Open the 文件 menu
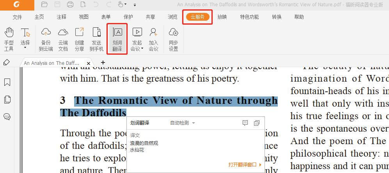 pyautogui.click(x=18, y=17)
